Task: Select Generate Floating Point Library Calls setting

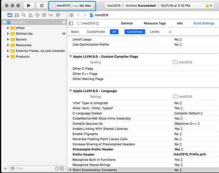Action: click(x=100, y=139)
